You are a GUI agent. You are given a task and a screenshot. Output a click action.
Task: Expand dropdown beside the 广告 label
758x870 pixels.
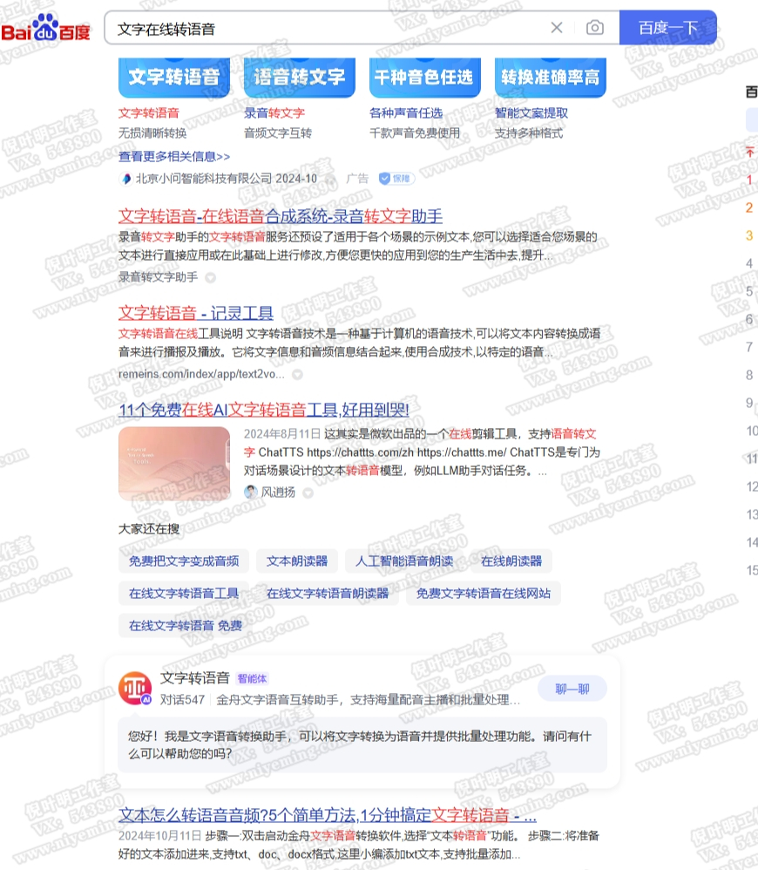(x=331, y=180)
